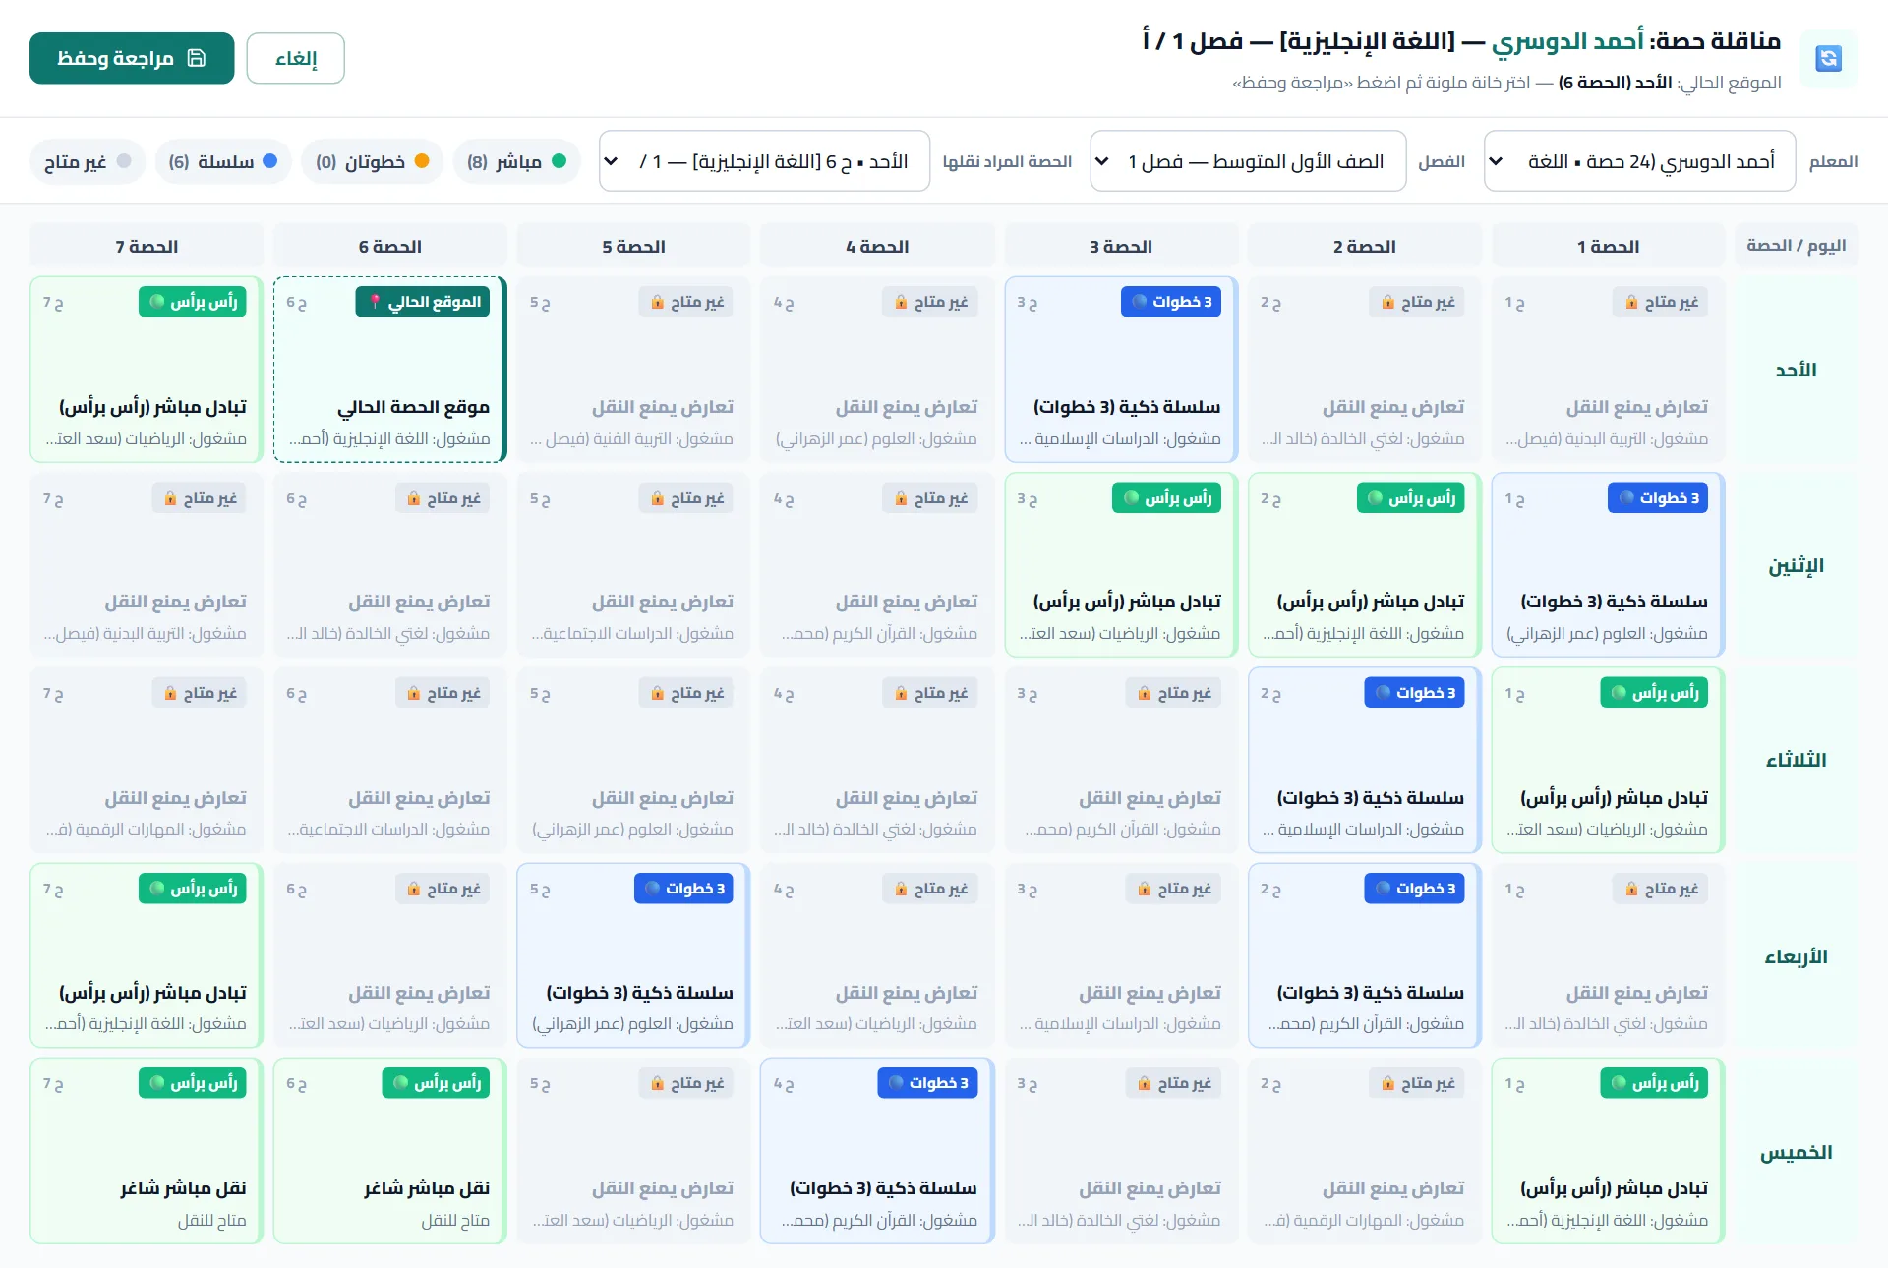Click the الحصة 1 column header
The height and width of the screenshot is (1268, 1888).
pyautogui.click(x=1609, y=246)
